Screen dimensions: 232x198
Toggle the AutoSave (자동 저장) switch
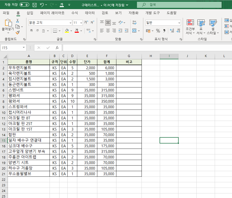click(x=24, y=5)
